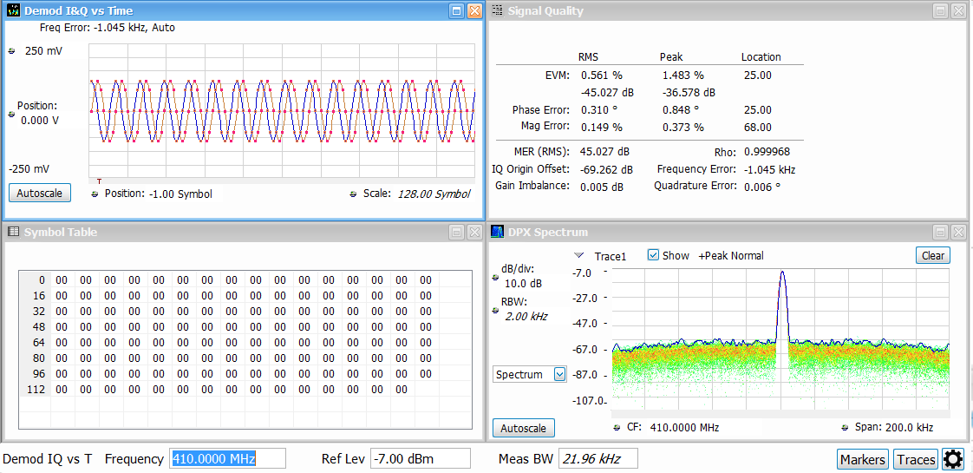Open the Traces settings
This screenshot has width=973, height=473.
pyautogui.click(x=916, y=460)
